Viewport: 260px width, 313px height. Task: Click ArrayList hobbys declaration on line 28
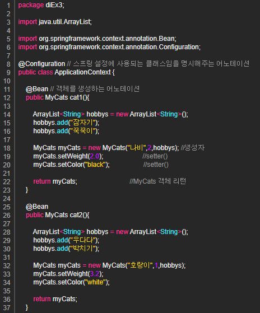[x=110, y=232]
